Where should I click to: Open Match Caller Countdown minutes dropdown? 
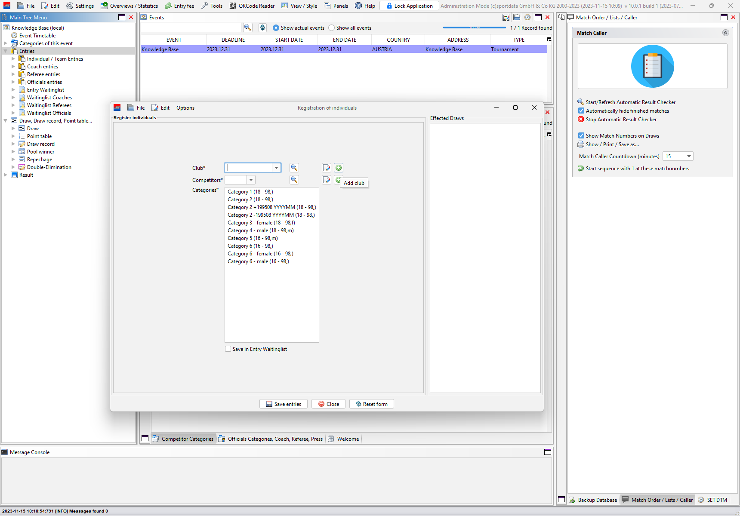pos(689,156)
